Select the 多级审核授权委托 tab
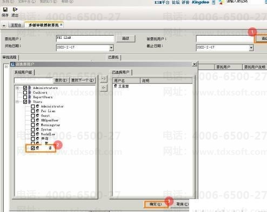The width and height of the screenshot is (267, 212). pyautogui.click(x=44, y=25)
